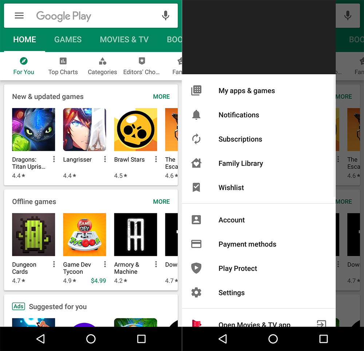Open the Top Charts icon
This screenshot has width=364, height=351.
[x=63, y=61]
